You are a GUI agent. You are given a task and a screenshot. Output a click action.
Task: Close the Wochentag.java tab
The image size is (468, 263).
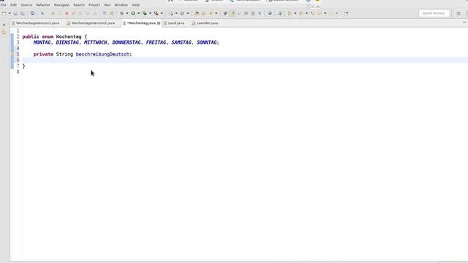click(159, 23)
